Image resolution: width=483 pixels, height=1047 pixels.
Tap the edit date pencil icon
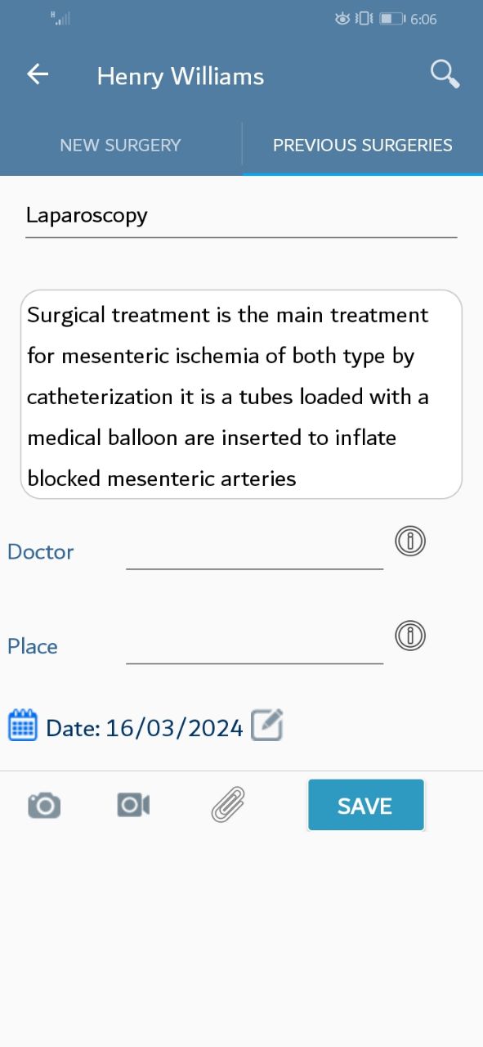pyautogui.click(x=267, y=725)
